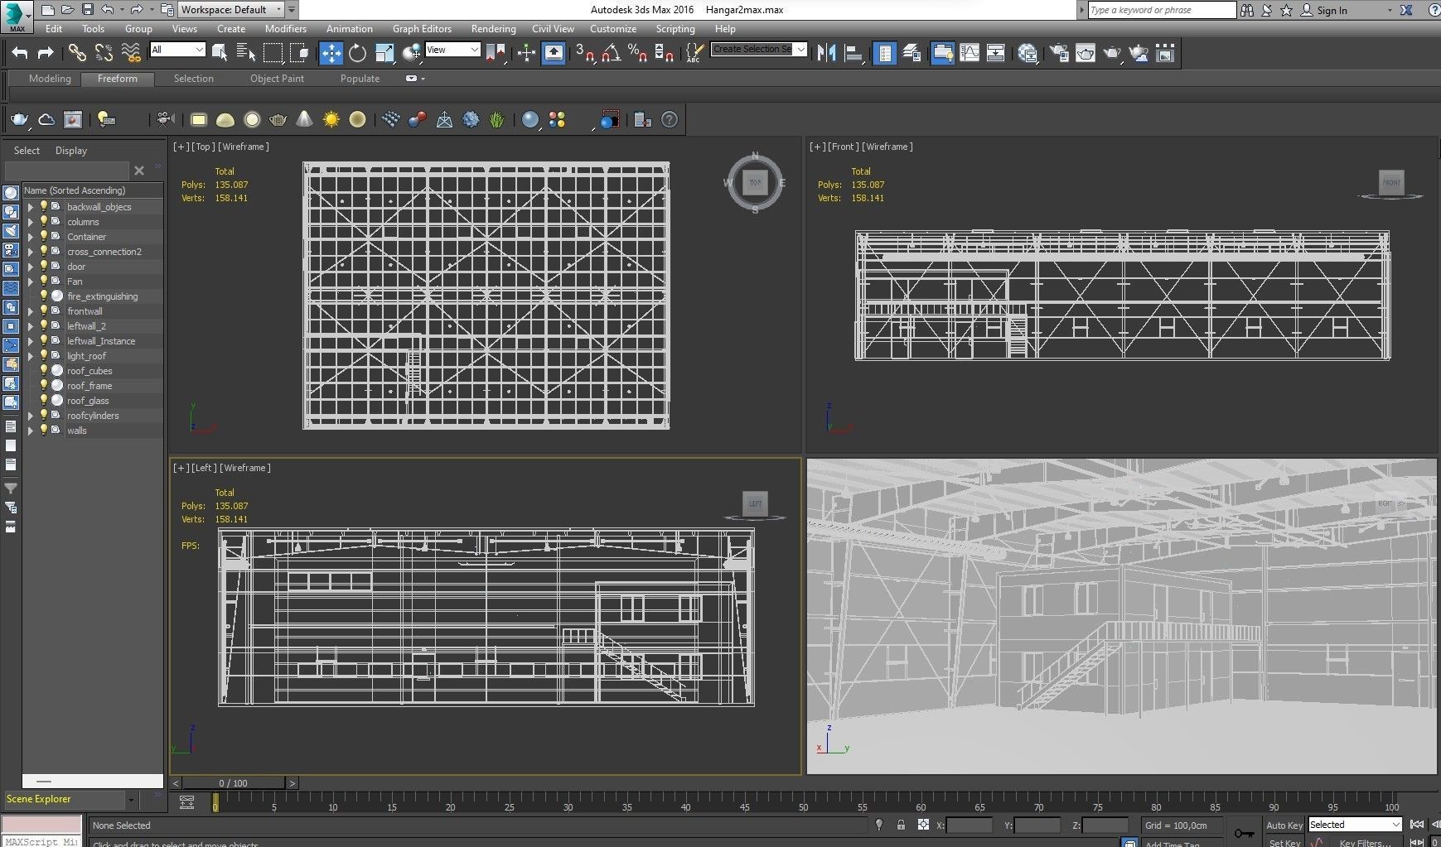This screenshot has height=847, width=1441.
Task: Open the reference coordinate View dropdown
Action: (x=452, y=50)
